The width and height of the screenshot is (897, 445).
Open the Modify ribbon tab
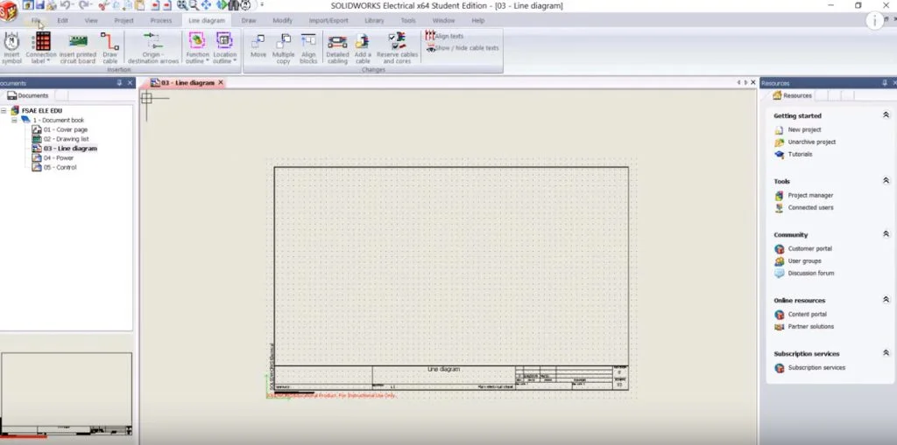point(282,21)
